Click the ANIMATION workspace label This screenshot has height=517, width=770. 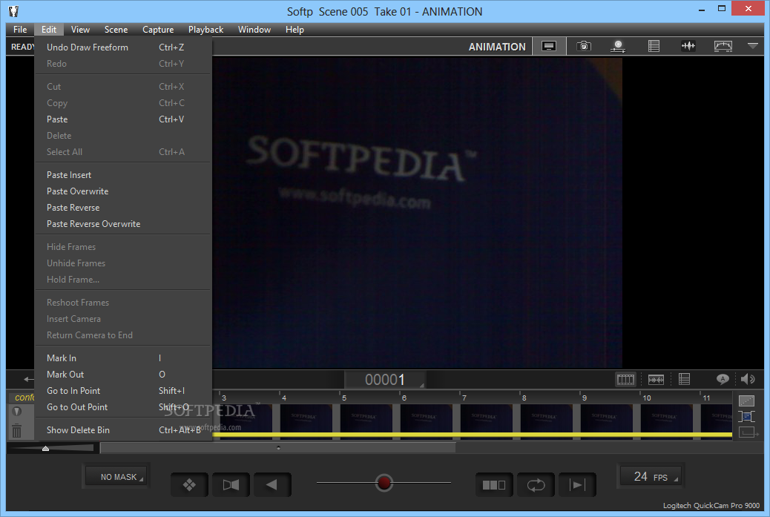497,47
